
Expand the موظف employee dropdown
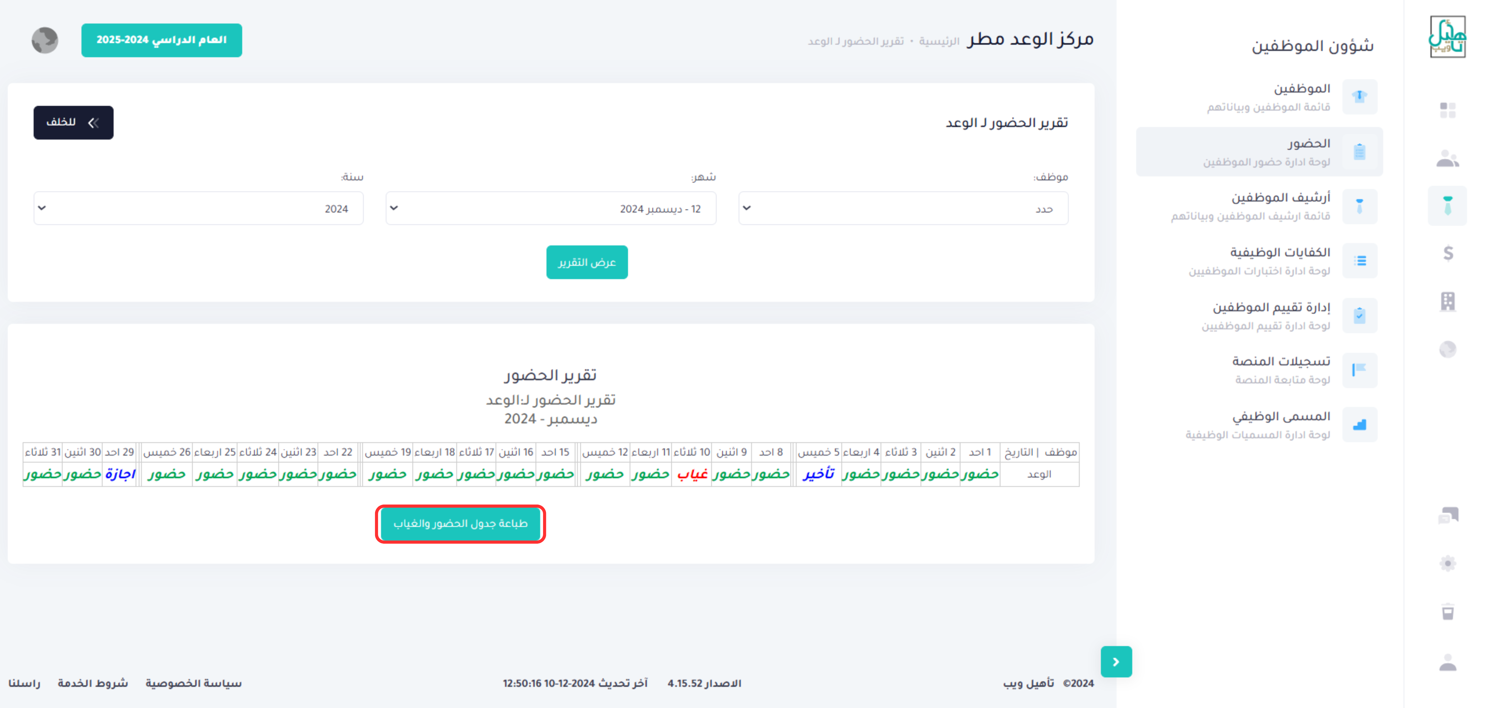(903, 208)
